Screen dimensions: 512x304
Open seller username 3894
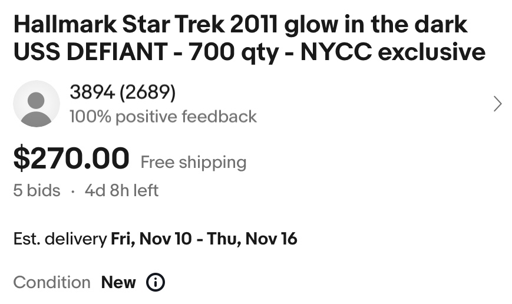click(x=91, y=92)
